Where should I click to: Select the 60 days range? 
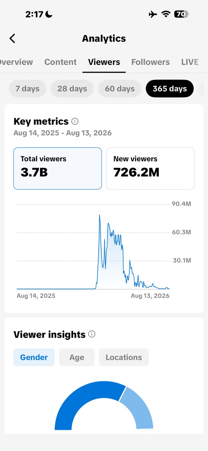click(x=120, y=88)
